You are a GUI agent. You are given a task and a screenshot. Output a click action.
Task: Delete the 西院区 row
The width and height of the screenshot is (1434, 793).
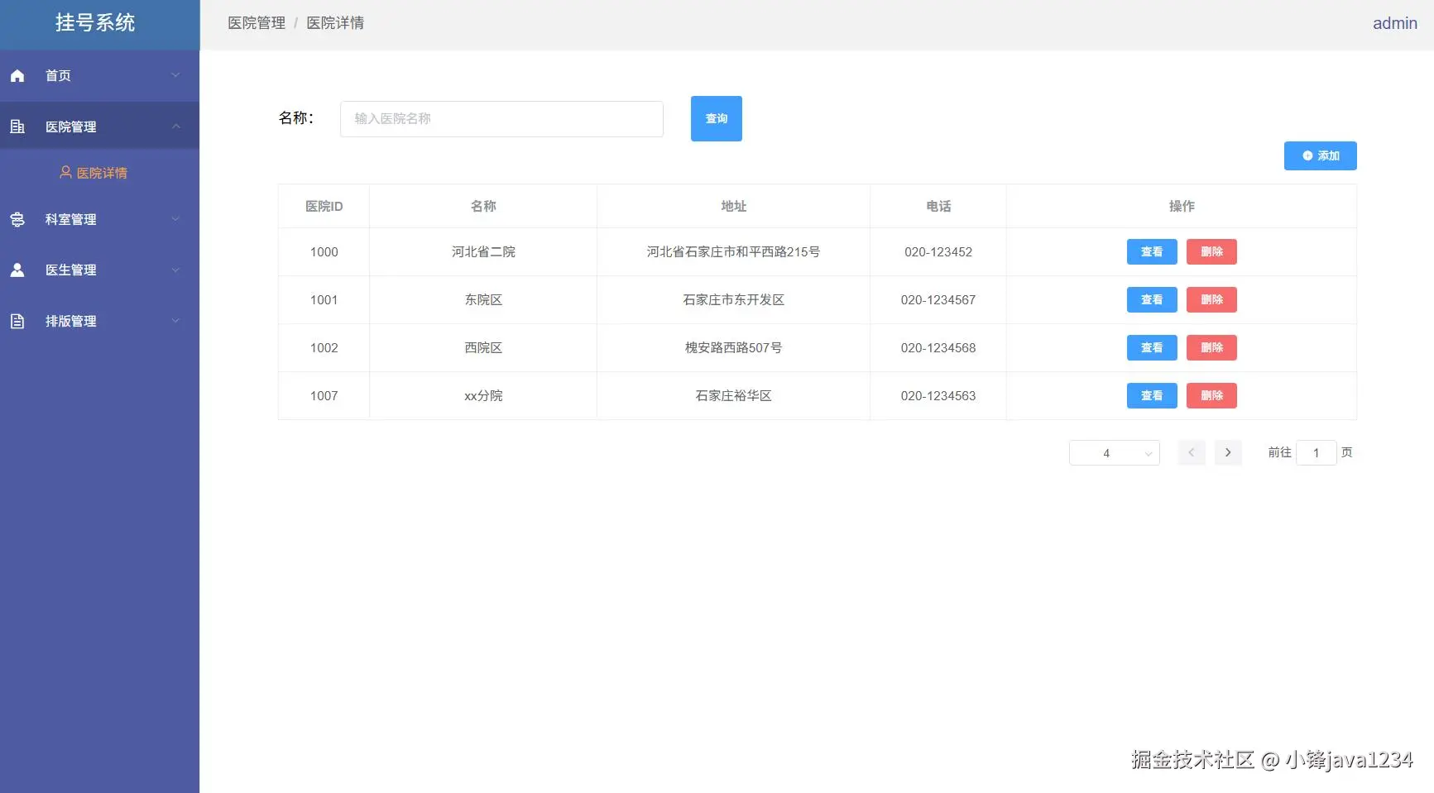(1211, 348)
